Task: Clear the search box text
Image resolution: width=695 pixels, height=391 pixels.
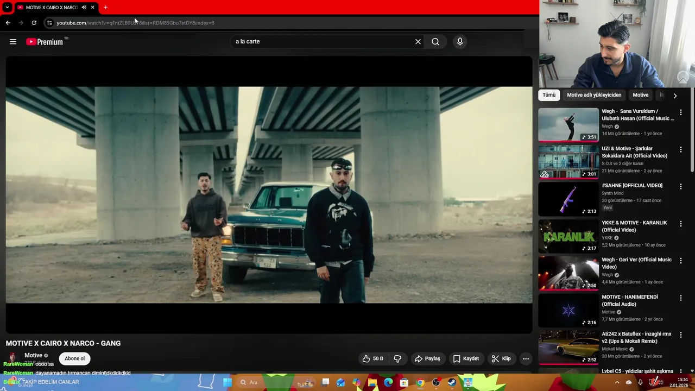Action: click(x=418, y=42)
